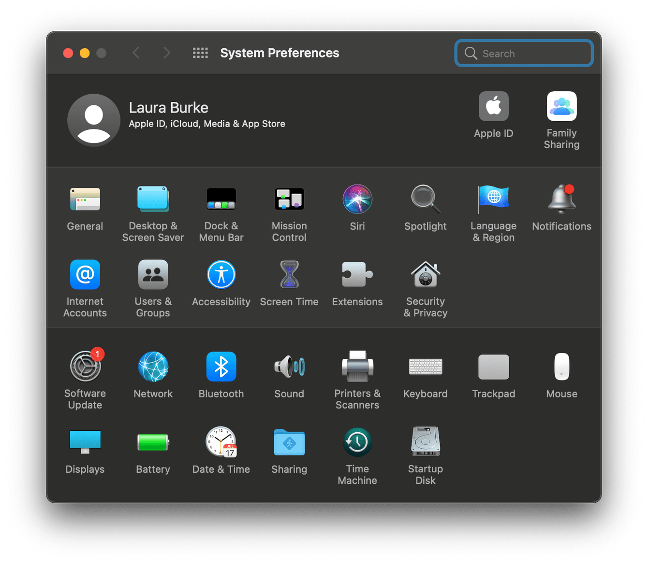Go forward with the right chevron
Screen dimensions: 648x564
(x=167, y=53)
